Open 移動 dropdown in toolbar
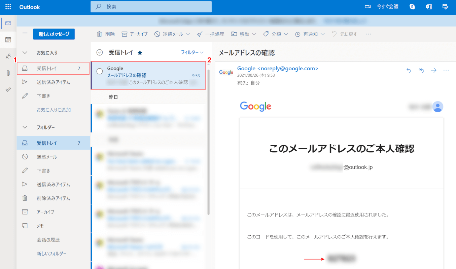The height and width of the screenshot is (269, 456). (x=244, y=34)
